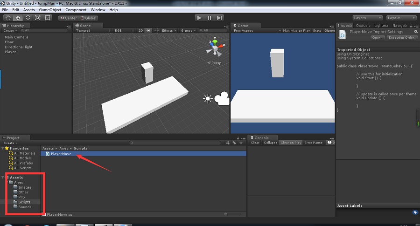420x226 pixels.
Task: Pause the game
Action: click(209, 18)
